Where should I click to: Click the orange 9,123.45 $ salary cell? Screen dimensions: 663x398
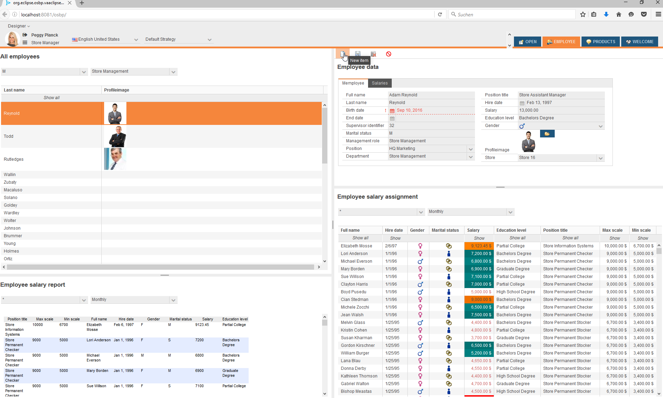tap(479, 246)
